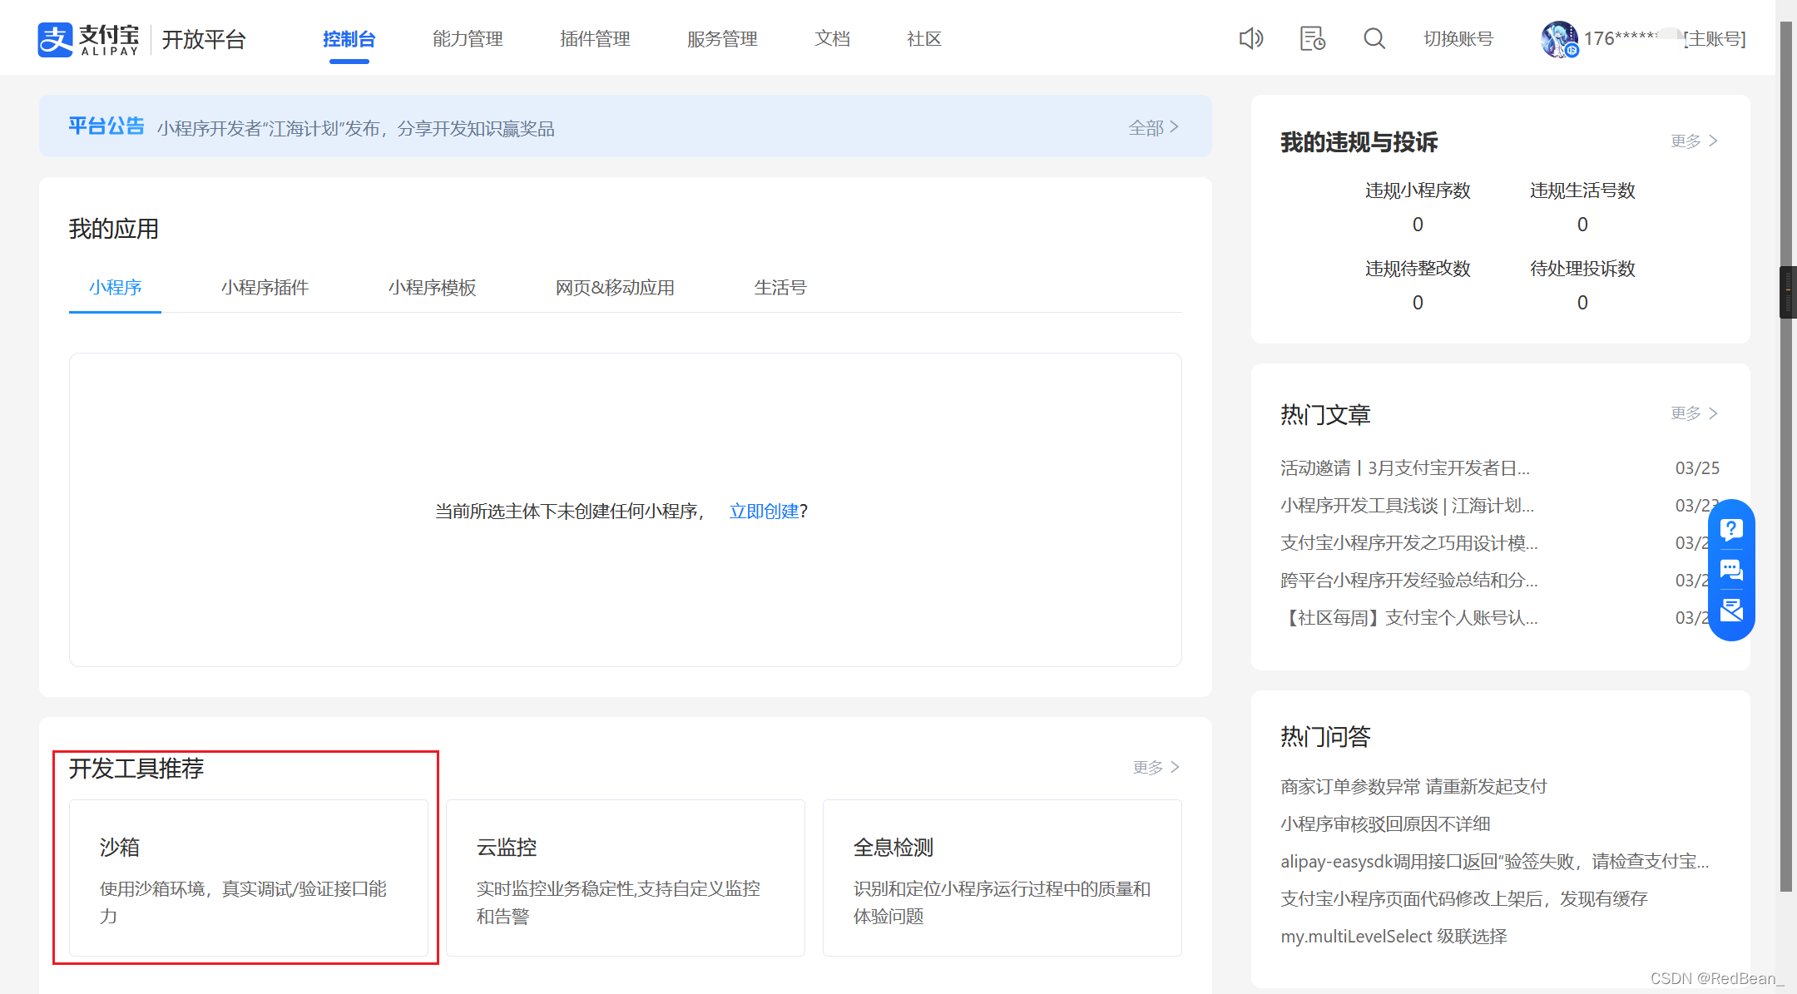
Task: Open 能力管理 in top navigation
Action: point(468,39)
